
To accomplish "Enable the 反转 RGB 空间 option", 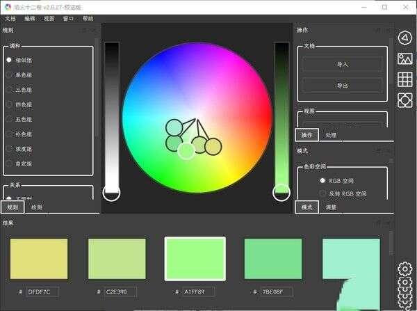I will pyautogui.click(x=322, y=193).
